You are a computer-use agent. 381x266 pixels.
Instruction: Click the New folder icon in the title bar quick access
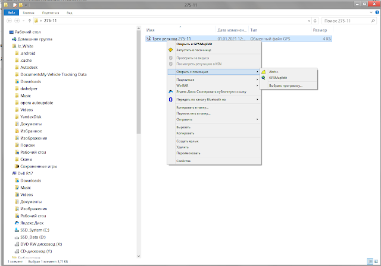21,5
